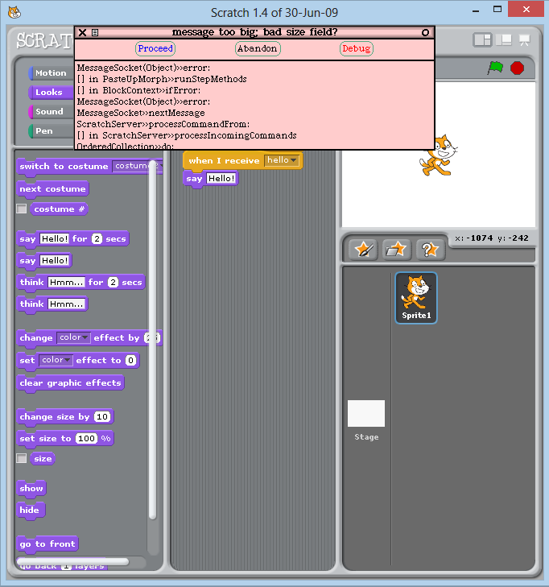Image resolution: width=549 pixels, height=587 pixels.
Task: Click the Debug button
Action: 357,48
